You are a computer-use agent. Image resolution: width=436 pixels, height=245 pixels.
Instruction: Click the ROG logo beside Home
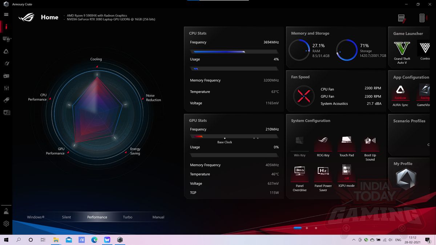tap(26, 17)
